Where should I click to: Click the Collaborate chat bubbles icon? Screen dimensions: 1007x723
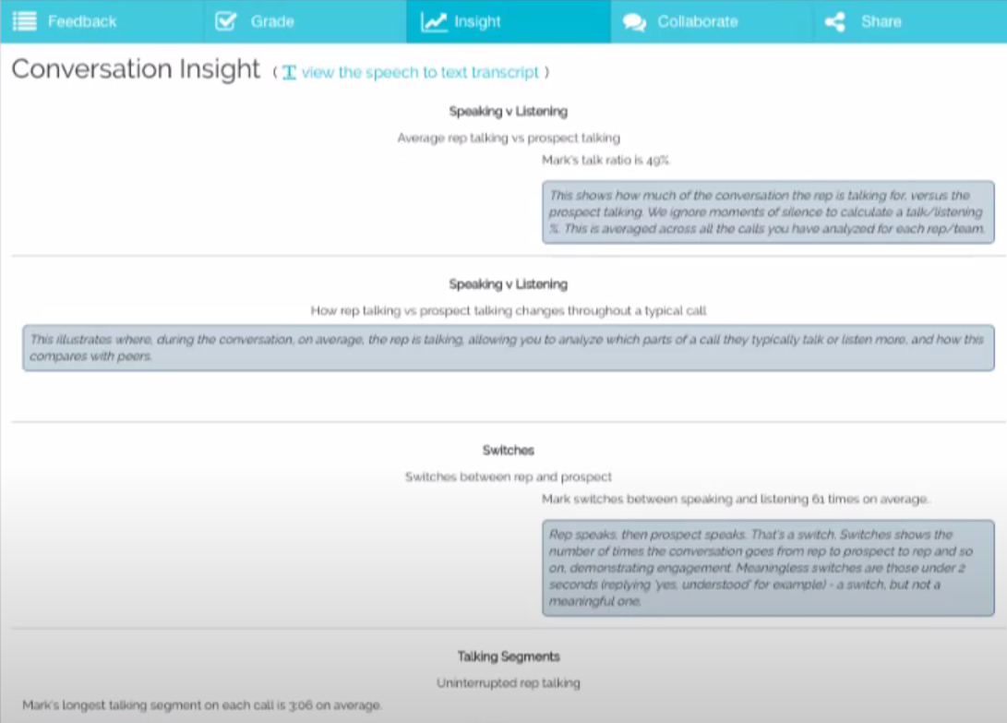coord(634,22)
